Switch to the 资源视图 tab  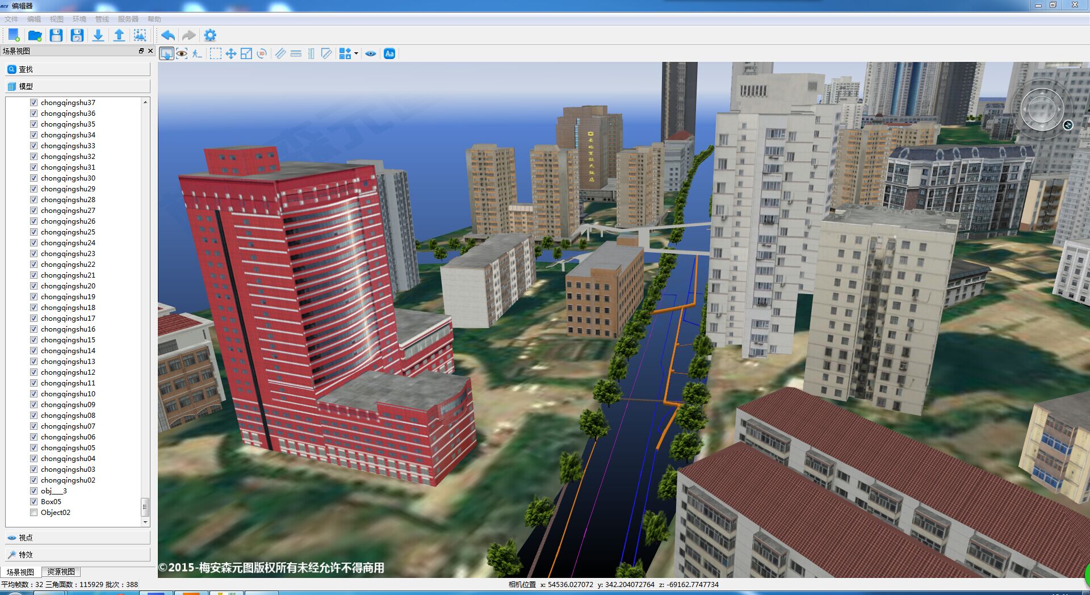(61, 572)
